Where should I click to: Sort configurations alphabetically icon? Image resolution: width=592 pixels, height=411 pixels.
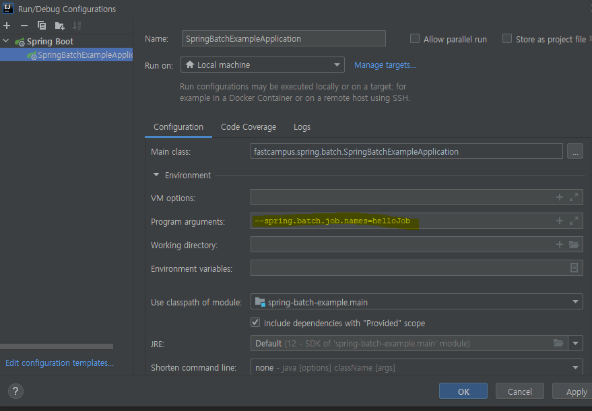click(77, 26)
